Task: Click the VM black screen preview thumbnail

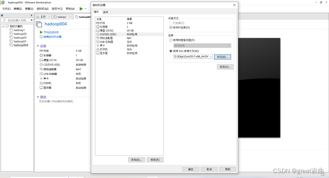Action: tap(259, 88)
